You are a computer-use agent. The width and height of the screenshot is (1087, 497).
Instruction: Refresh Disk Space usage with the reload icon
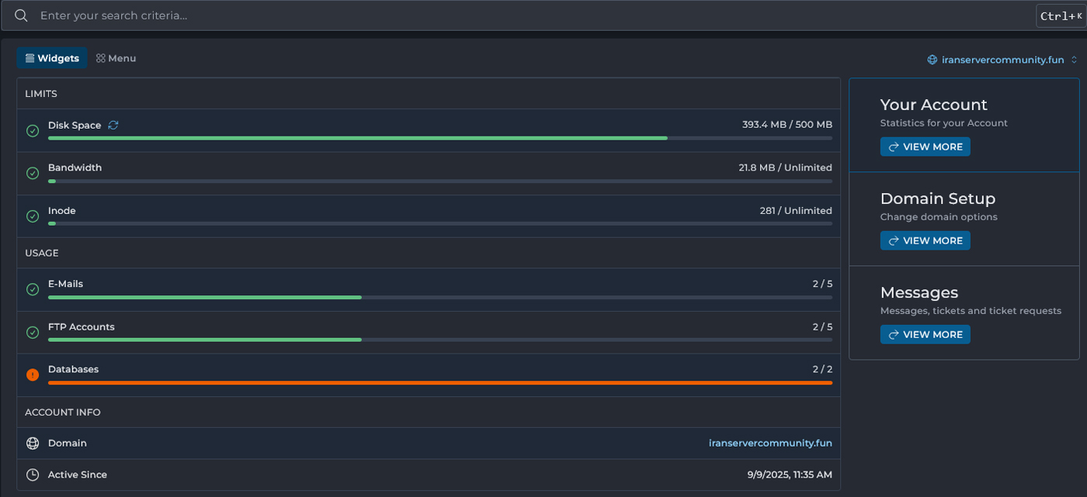click(x=113, y=125)
